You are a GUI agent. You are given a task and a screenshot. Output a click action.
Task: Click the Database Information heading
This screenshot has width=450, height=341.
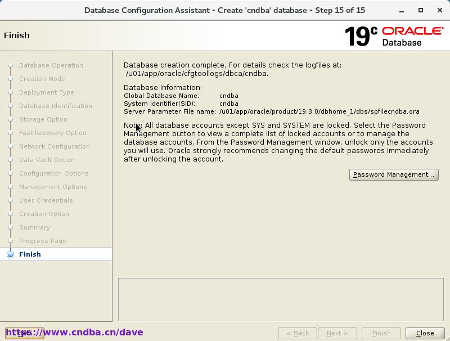tap(163, 88)
